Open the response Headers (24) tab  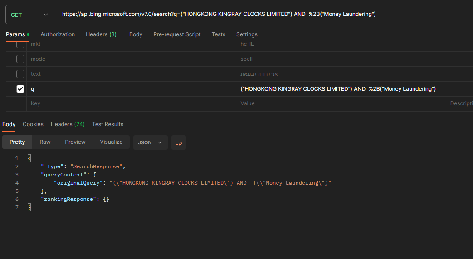68,124
